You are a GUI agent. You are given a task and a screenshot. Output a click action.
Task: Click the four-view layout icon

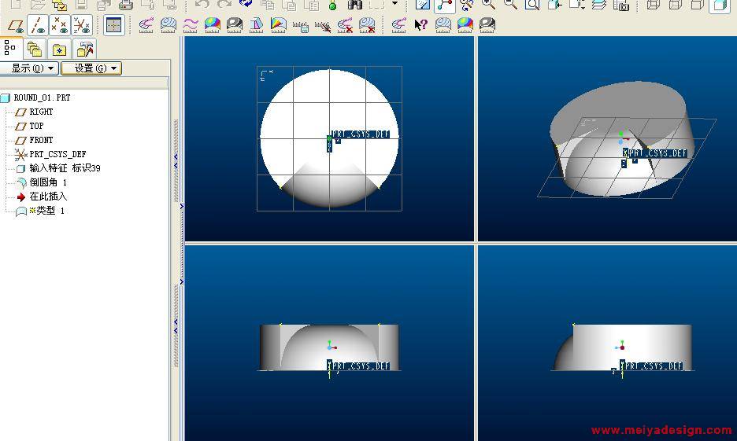113,25
